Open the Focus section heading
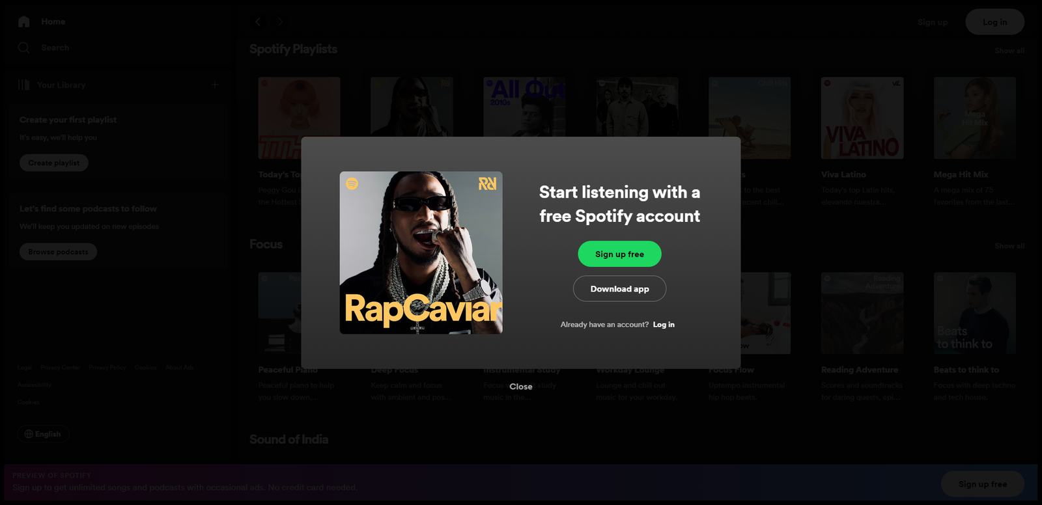 tap(266, 244)
